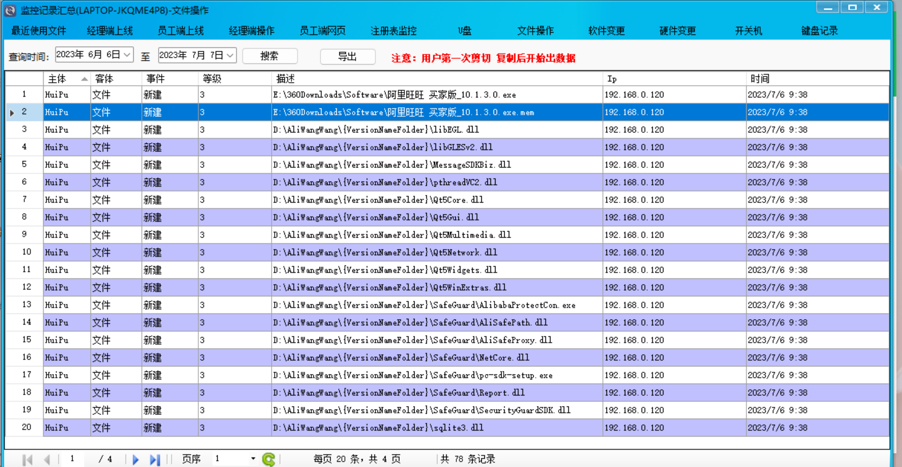Screen dimensions: 902x467
Task: Go to the previous page of records
Action: click(47, 459)
